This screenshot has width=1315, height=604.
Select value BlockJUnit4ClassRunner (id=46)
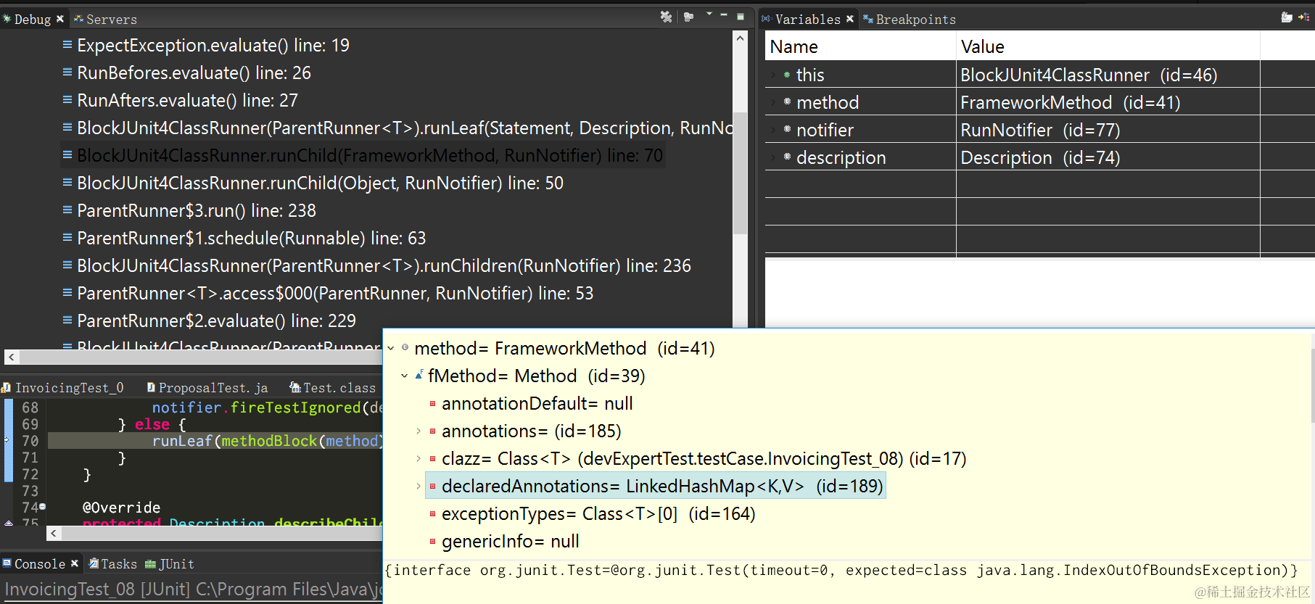point(1089,75)
